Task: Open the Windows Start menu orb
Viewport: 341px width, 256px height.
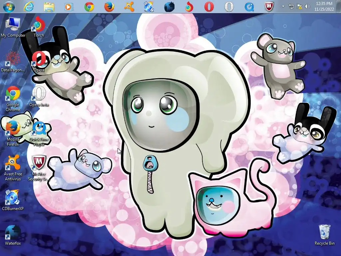Action: [x=9, y=6]
